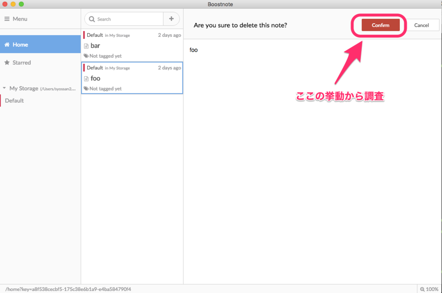Click the search magnifier icon
The width and height of the screenshot is (442, 293).
tap(92, 19)
